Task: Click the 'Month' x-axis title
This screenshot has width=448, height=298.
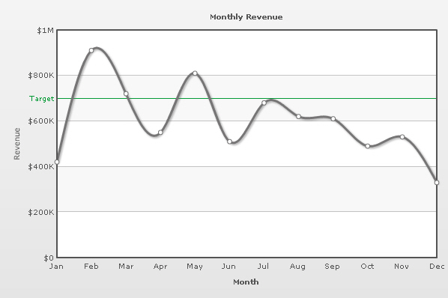Action: pos(246,282)
